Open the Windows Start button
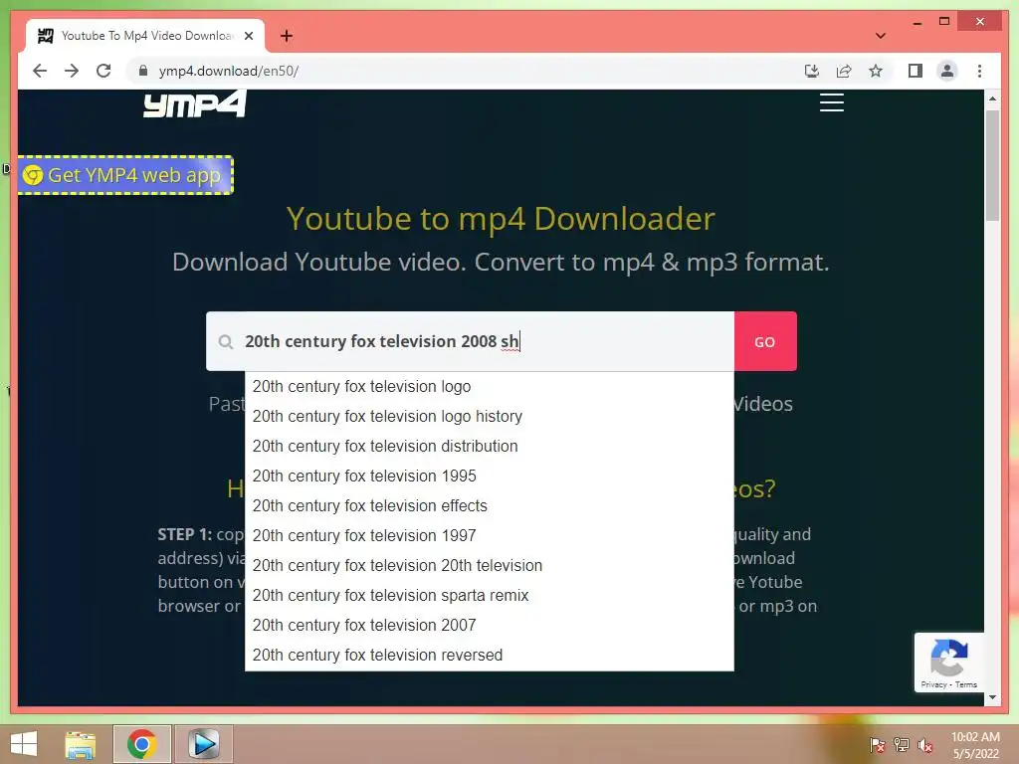The image size is (1019, 764). point(24,744)
